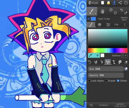Download the image with the blue arrow
The image size is (129, 108).
tap(114, 3)
